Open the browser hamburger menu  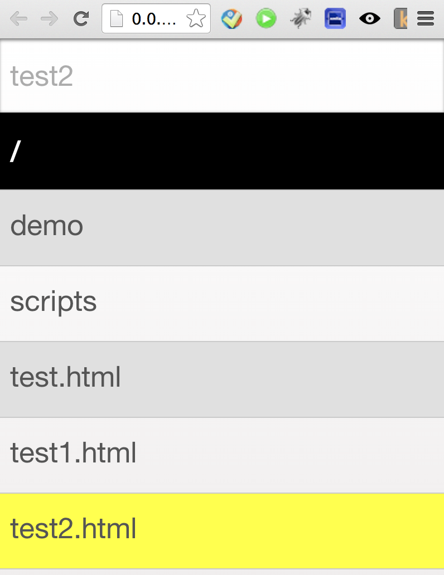point(426,19)
